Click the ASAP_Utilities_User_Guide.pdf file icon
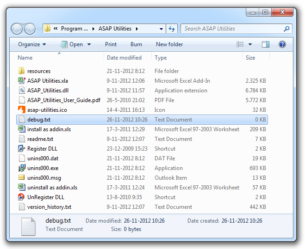Image resolution: width=305 pixels, height=249 pixels. pyautogui.click(x=22, y=100)
